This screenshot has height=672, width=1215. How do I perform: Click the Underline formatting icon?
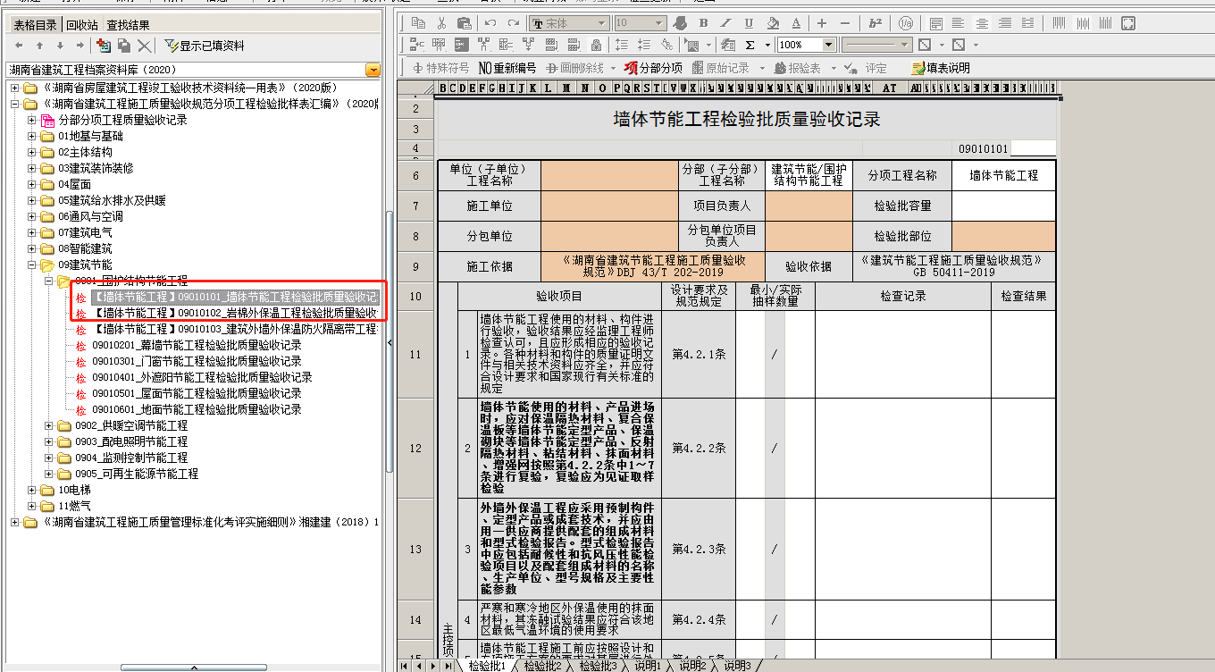(749, 23)
